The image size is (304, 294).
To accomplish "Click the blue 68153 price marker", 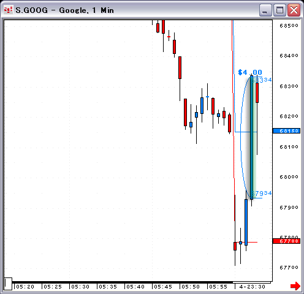I will [286, 131].
